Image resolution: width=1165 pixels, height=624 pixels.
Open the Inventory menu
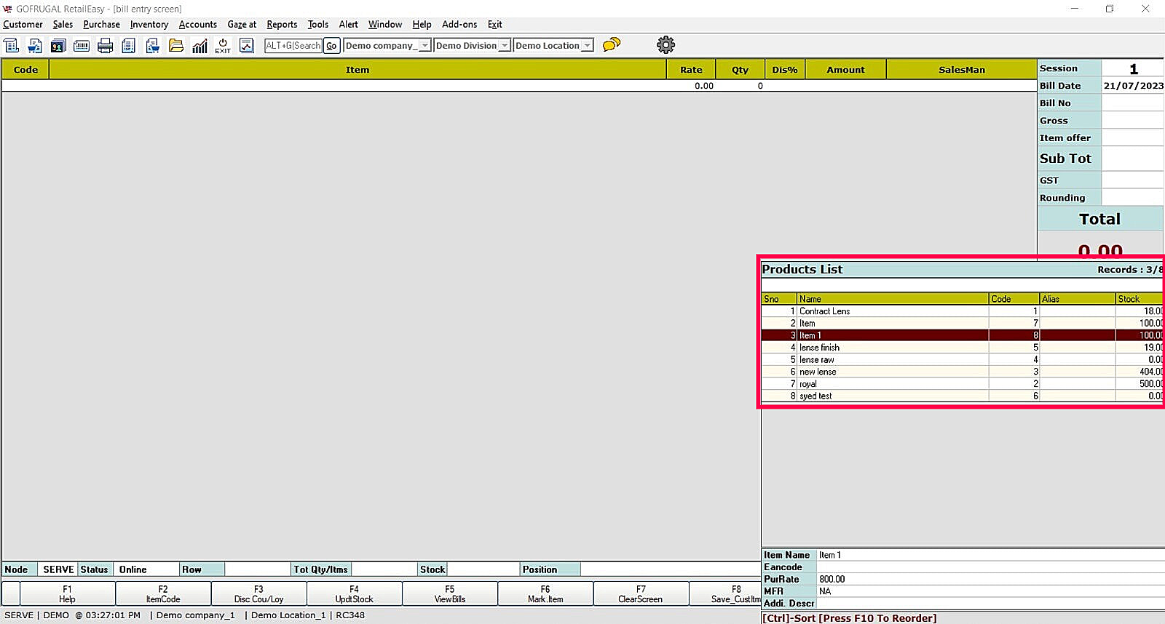[149, 25]
